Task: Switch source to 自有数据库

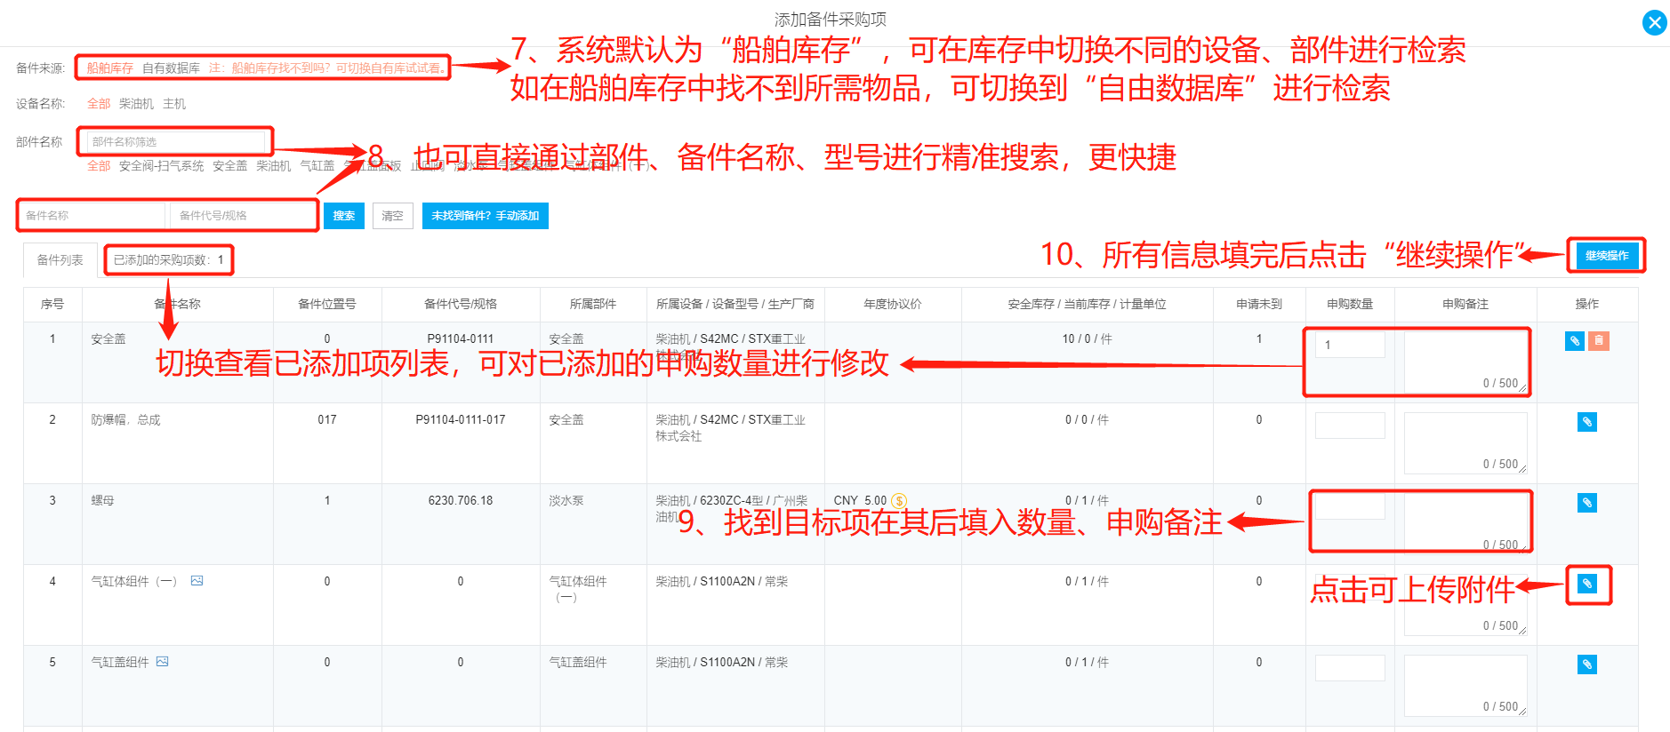Action: (171, 68)
